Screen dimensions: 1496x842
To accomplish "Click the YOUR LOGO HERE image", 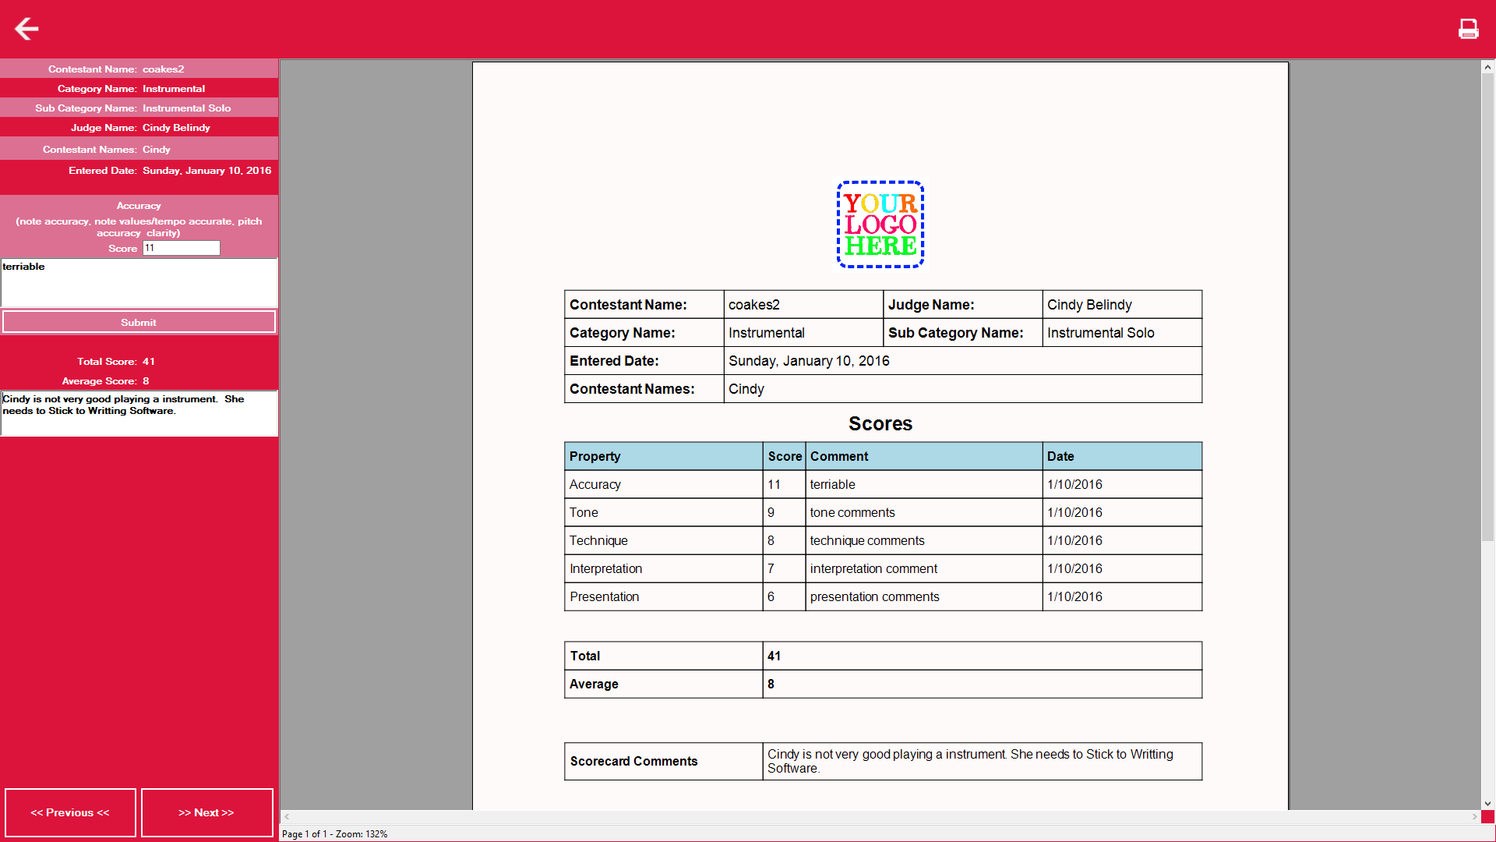I will coord(880,225).
